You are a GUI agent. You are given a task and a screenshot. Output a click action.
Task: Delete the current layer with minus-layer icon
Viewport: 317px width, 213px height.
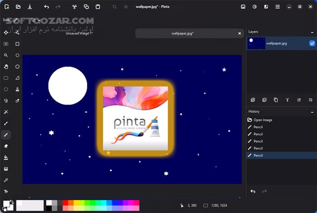pos(264,100)
